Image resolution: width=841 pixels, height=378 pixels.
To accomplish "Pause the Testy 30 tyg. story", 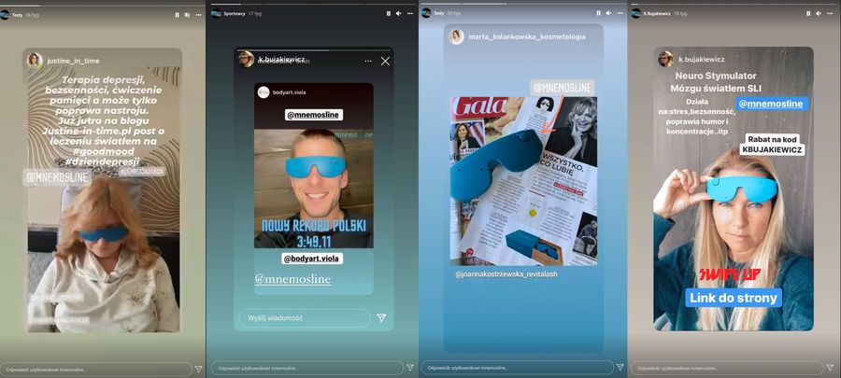I will tap(599, 13).
